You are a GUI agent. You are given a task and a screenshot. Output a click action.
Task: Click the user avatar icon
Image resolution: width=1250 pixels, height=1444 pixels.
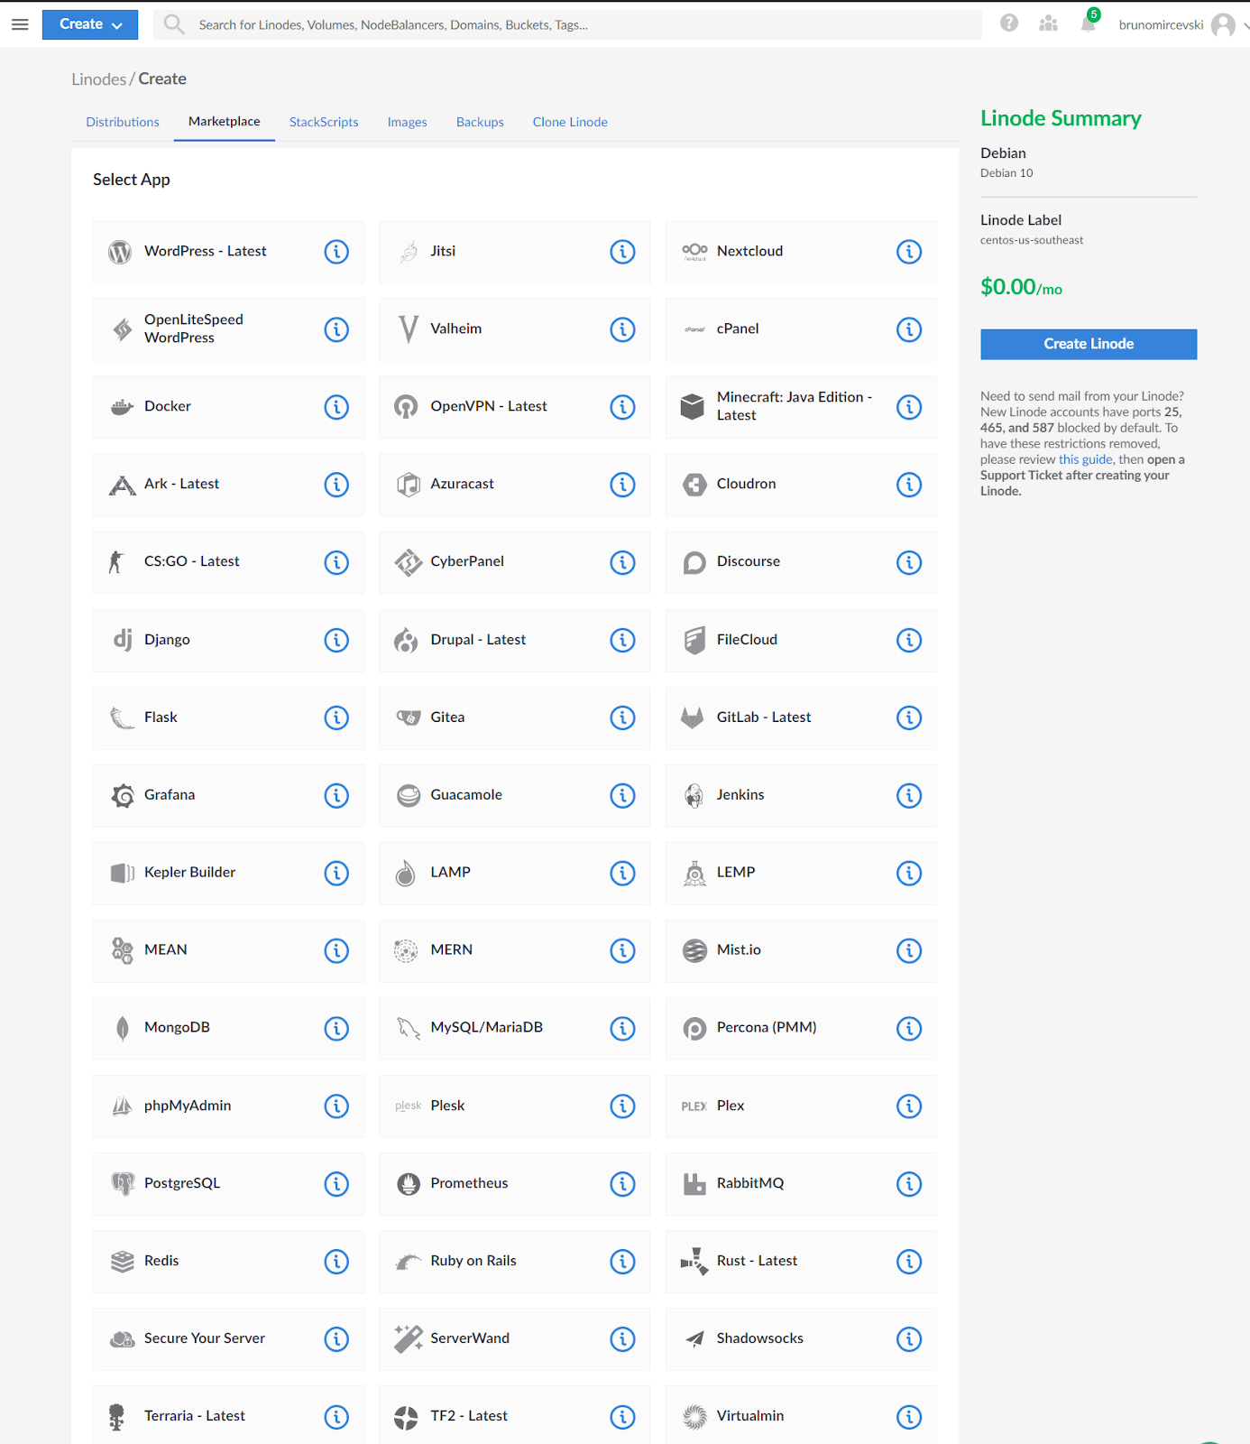(1223, 24)
